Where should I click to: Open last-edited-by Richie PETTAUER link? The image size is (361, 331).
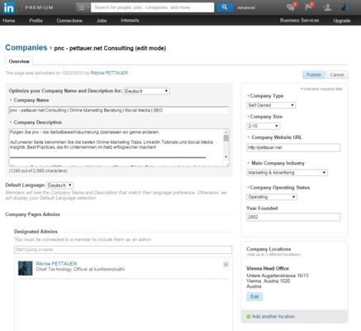pyautogui.click(x=109, y=73)
